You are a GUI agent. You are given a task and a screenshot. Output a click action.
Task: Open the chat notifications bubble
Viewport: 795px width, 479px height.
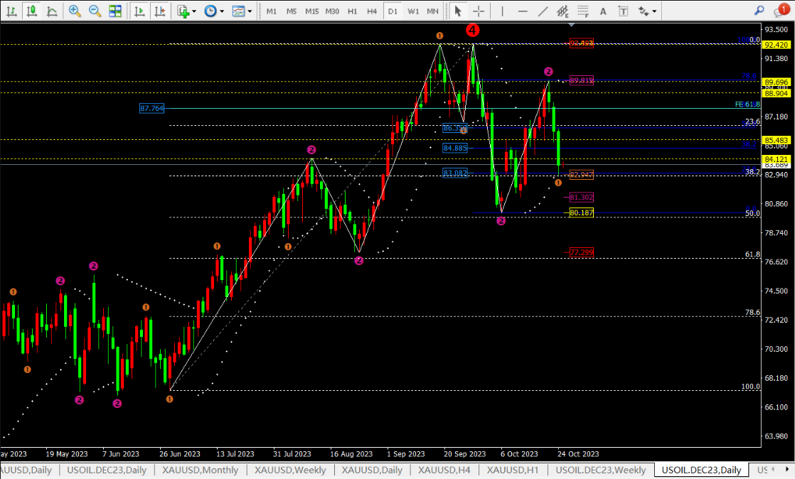[x=781, y=10]
